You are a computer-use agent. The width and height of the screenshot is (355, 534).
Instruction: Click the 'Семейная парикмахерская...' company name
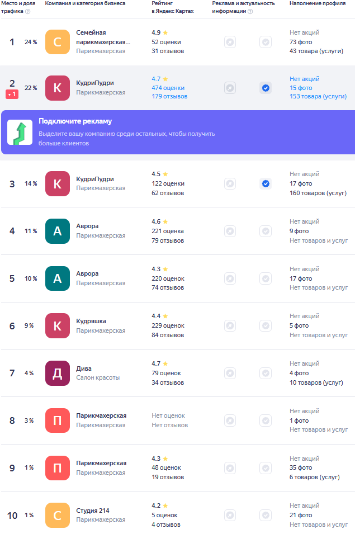103,37
